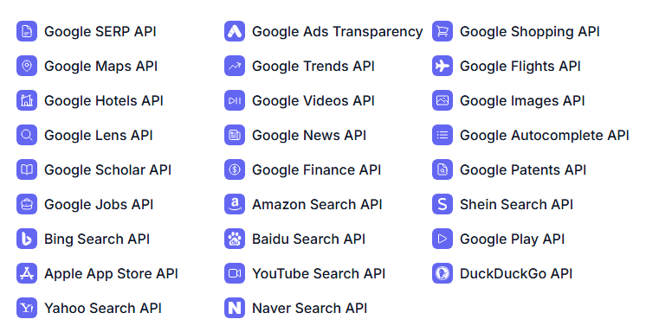Click the Naver N icon
Image resolution: width=646 pixels, height=332 pixels.
235,308
